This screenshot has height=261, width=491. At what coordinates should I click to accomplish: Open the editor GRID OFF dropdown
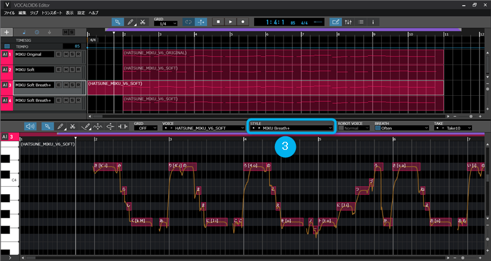coord(146,128)
